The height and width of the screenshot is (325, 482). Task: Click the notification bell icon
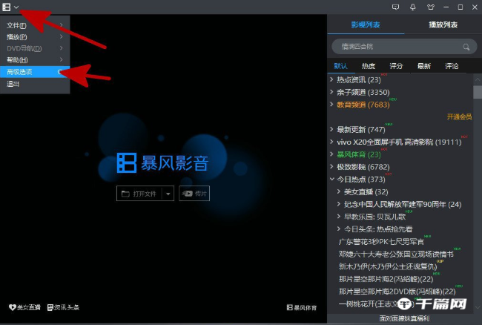413,7
